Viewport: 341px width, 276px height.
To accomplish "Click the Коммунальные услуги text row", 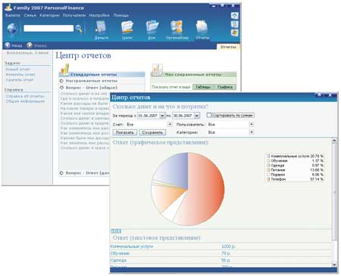I will coord(221,247).
